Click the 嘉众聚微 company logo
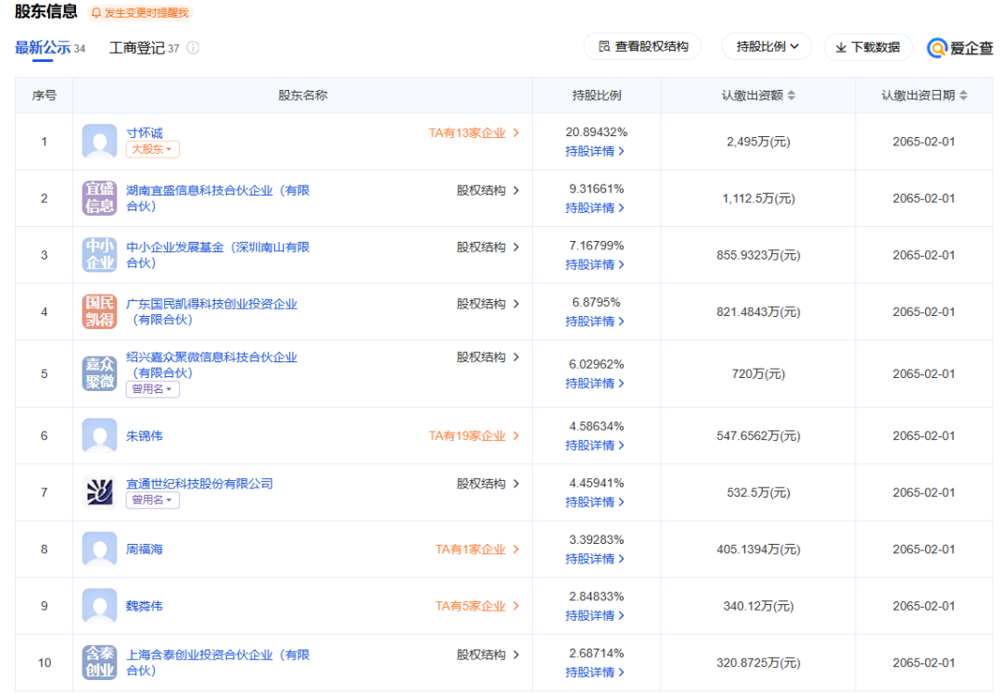This screenshot has height=694, width=1001. 99,373
